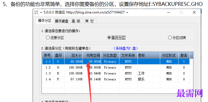Screen dimensions: 208x102
Task: Switch to the 操作硬盘 tab
Action: coord(62,21)
